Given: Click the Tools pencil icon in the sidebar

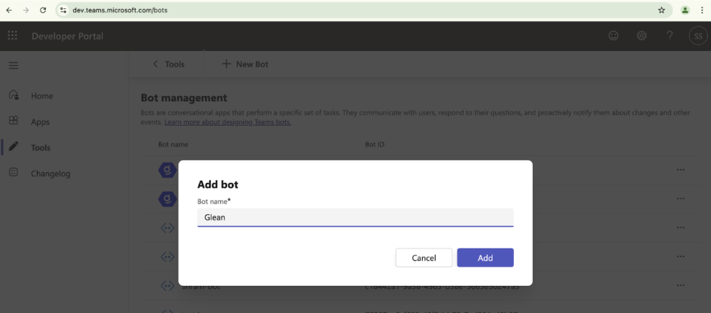Looking at the screenshot, I should (14, 146).
